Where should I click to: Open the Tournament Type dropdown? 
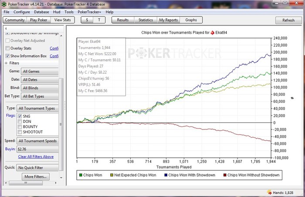[37, 108]
